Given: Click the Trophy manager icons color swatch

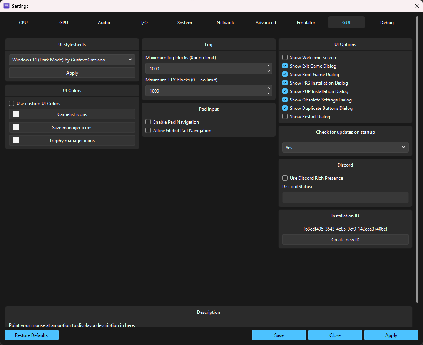Looking at the screenshot, I should (16, 140).
